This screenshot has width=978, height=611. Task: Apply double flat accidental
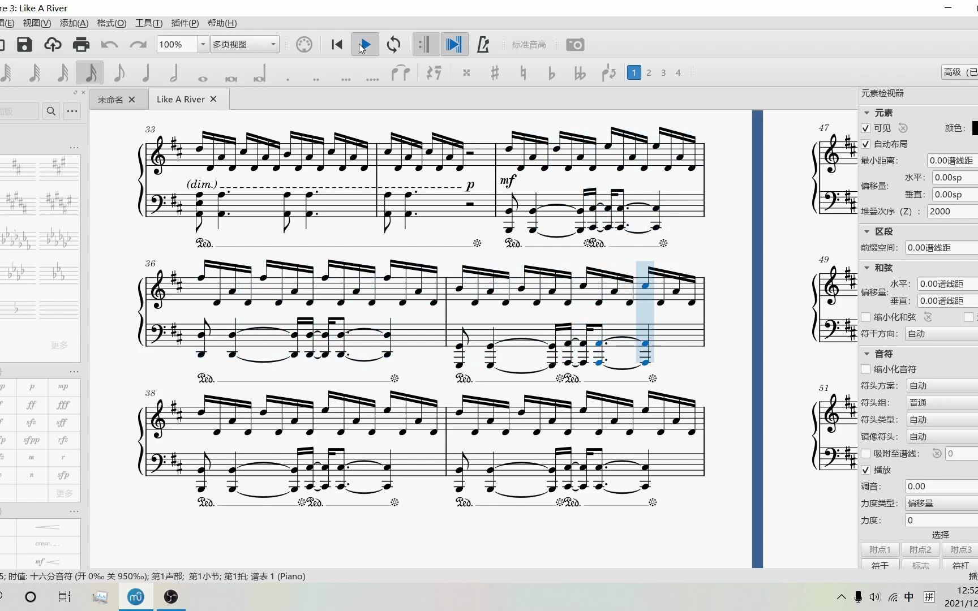click(580, 74)
